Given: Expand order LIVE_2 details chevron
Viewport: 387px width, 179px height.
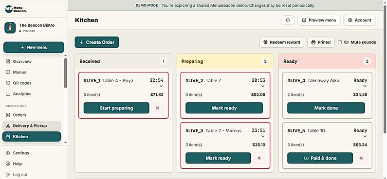Looking at the screenshot, I should tap(263, 86).
